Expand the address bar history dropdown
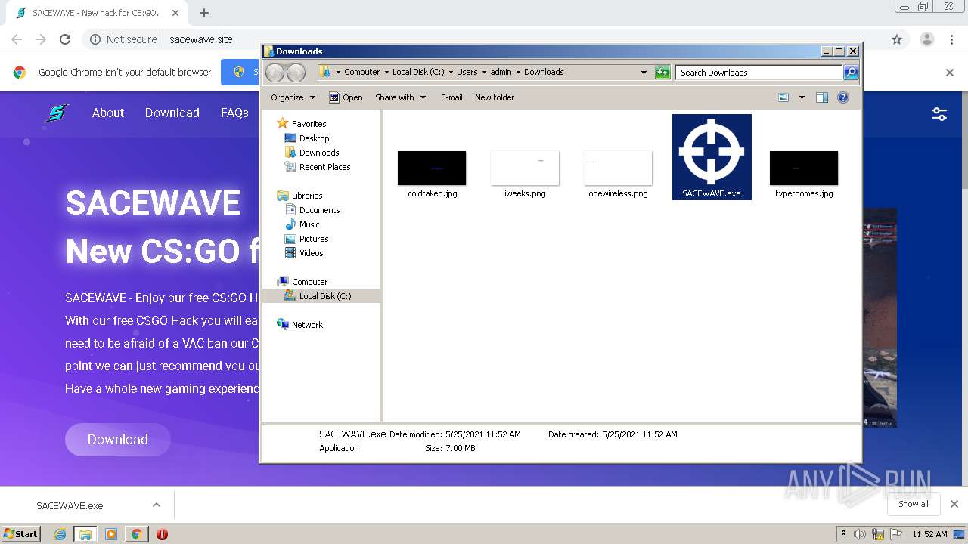 [644, 73]
